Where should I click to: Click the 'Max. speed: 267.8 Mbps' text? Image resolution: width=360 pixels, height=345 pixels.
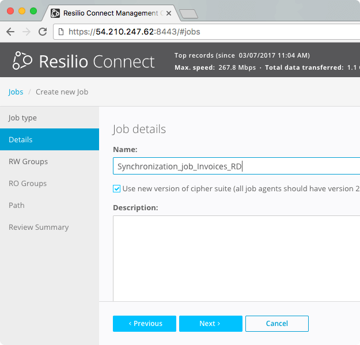[x=215, y=67]
